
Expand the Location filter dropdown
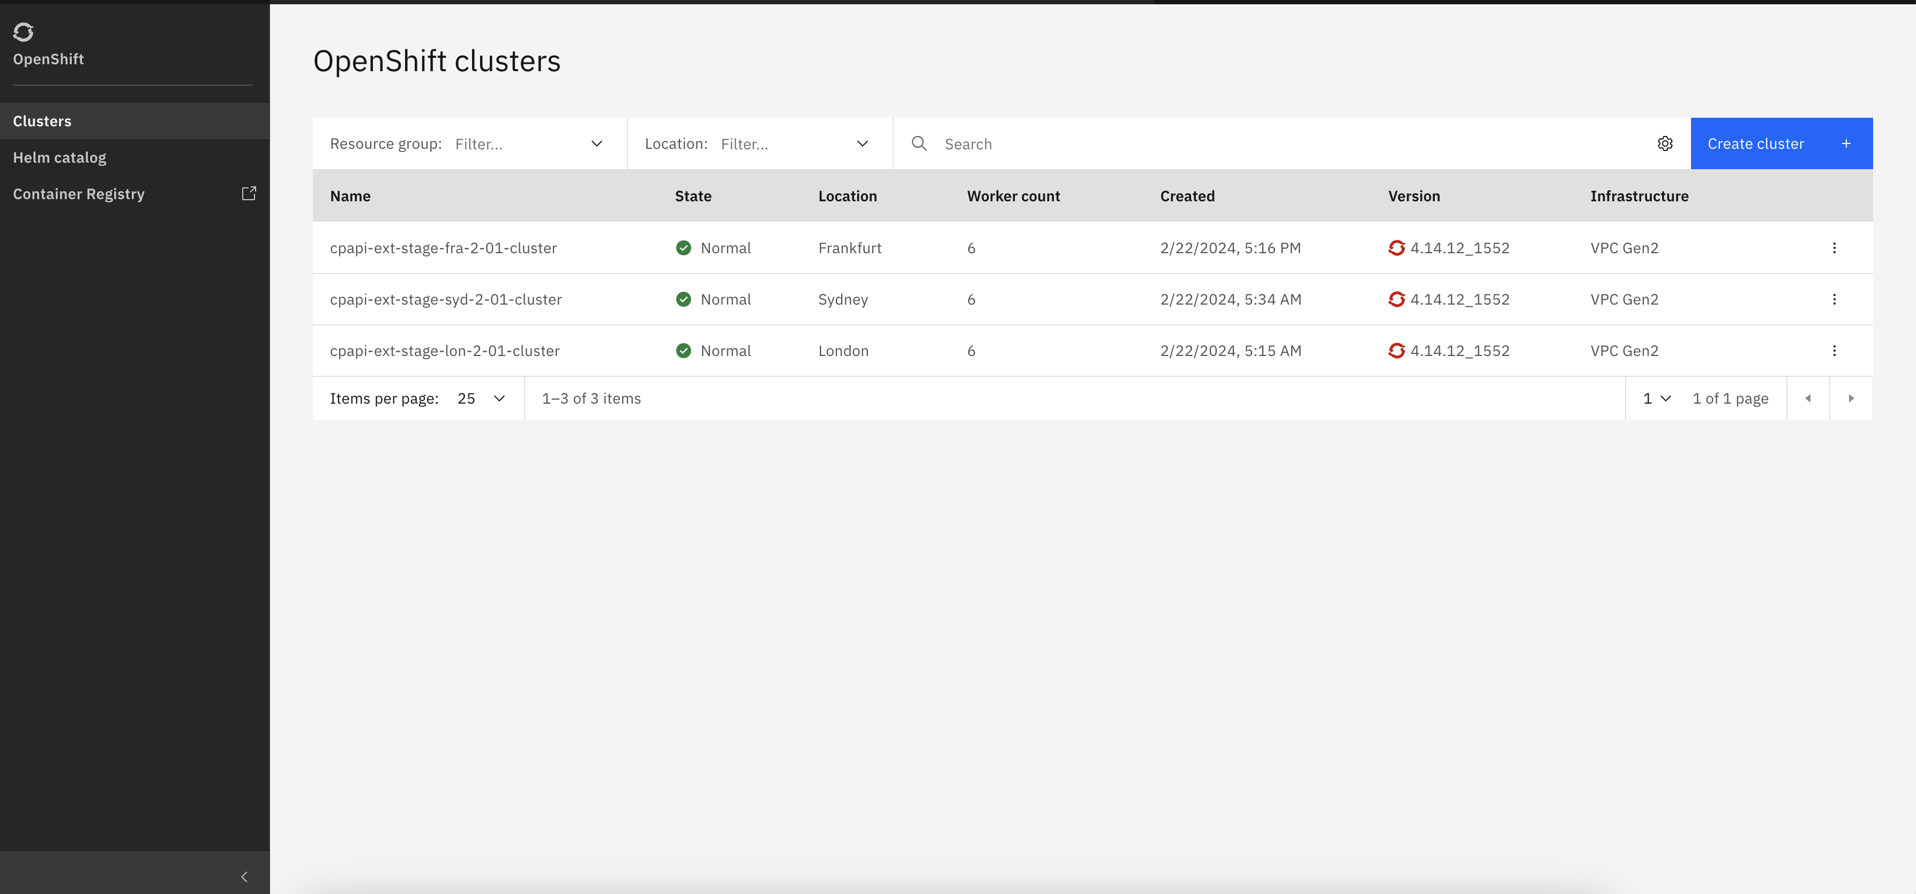pyautogui.click(x=759, y=143)
